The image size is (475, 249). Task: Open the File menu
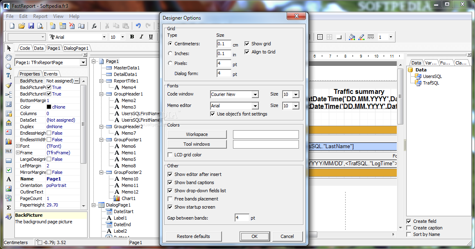click(x=10, y=16)
